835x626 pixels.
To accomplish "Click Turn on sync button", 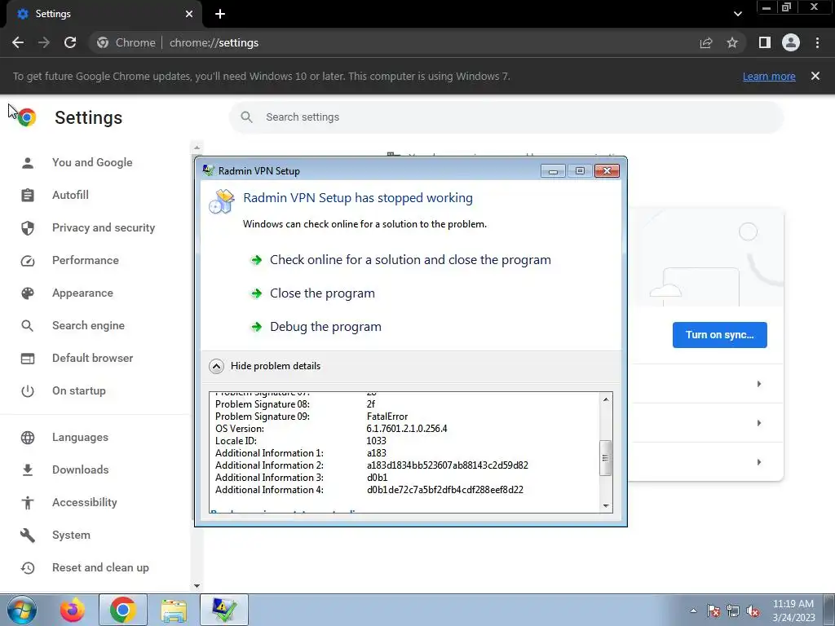I will [719, 335].
